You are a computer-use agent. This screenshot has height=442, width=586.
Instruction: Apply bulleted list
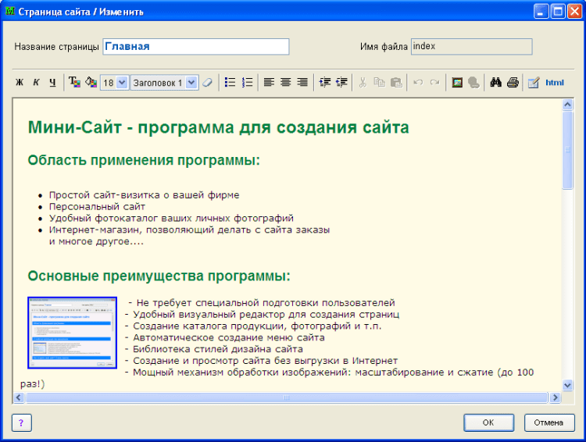tap(230, 82)
